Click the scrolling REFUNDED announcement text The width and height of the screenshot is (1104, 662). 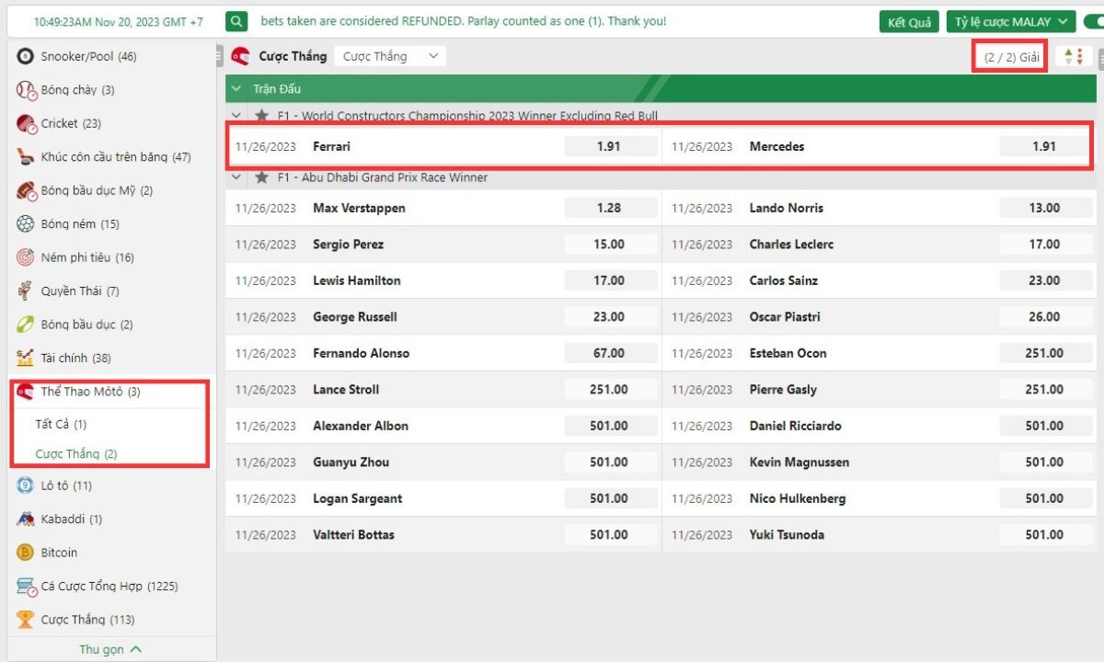pyautogui.click(x=464, y=21)
